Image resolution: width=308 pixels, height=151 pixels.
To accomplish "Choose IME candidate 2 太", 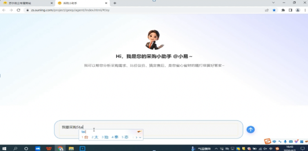I will 95,137.
